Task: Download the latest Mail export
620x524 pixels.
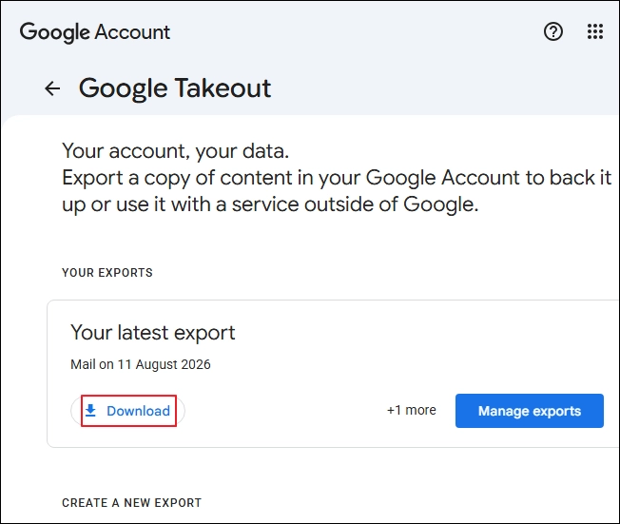Action: [127, 411]
